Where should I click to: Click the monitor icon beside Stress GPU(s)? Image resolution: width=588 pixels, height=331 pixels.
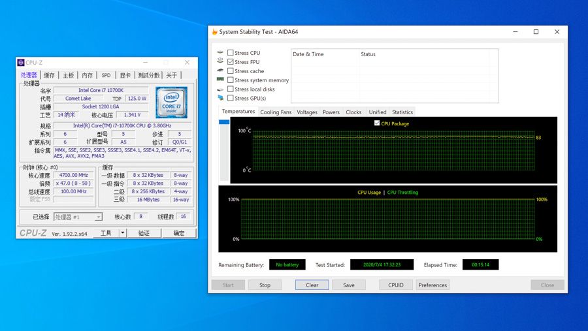point(220,99)
